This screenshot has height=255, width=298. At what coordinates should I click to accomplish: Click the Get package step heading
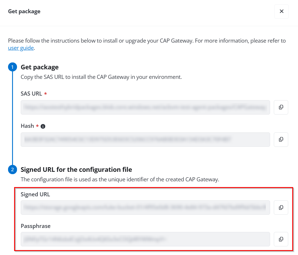click(x=39, y=67)
